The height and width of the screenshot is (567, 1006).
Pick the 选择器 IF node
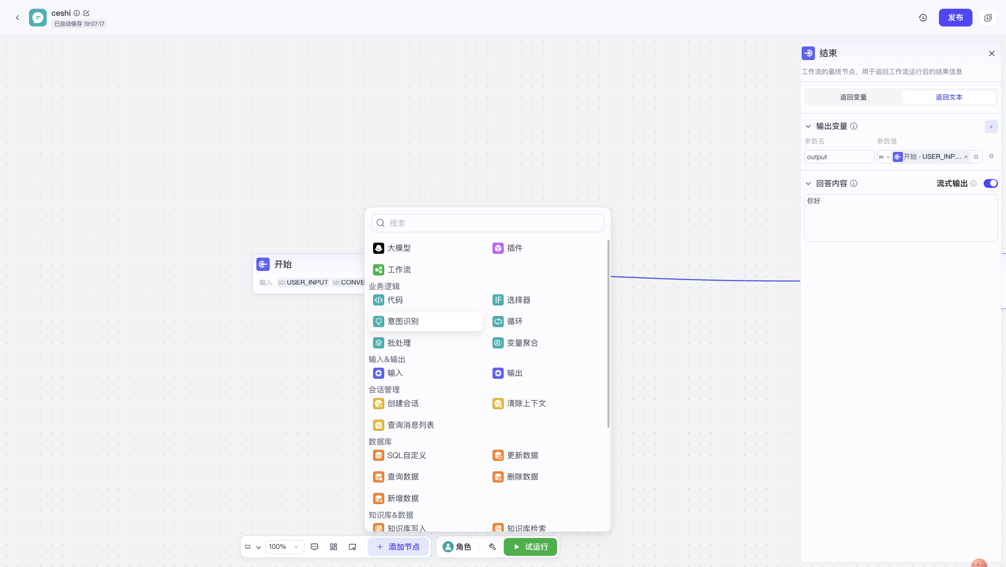[x=511, y=300]
